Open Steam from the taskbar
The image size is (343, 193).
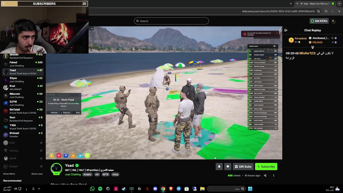point(124,189)
